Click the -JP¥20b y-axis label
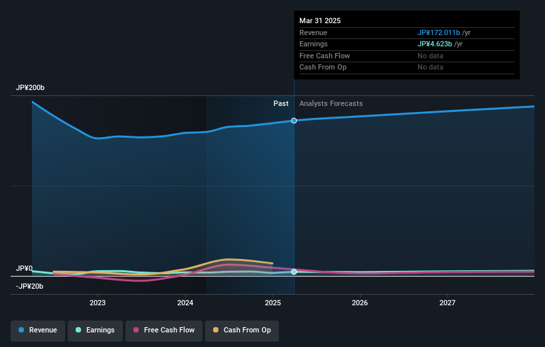The width and height of the screenshot is (545, 347). click(x=30, y=286)
